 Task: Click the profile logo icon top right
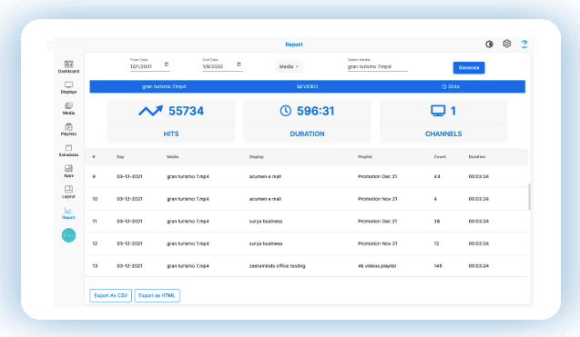coord(524,44)
